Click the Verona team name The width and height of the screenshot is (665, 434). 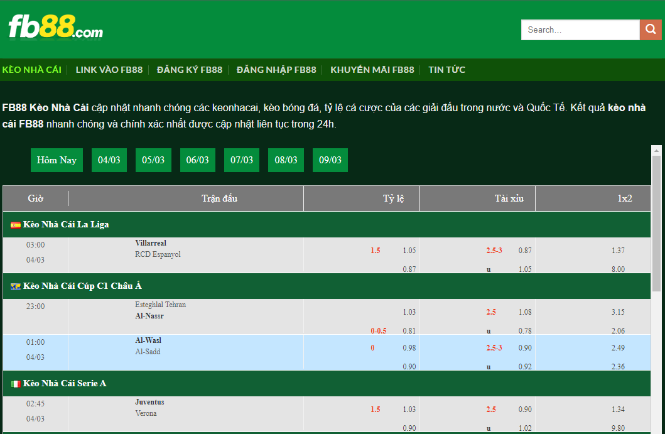tap(146, 413)
